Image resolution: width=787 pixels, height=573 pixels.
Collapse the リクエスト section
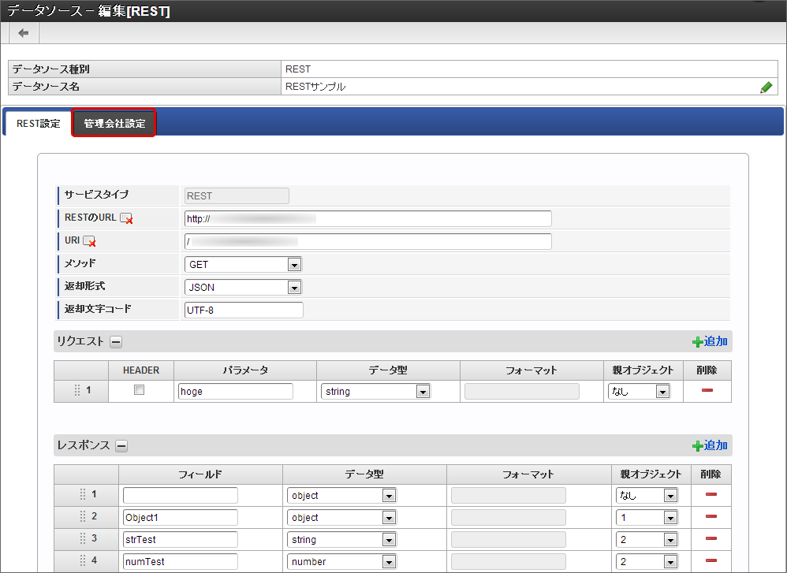coord(115,342)
